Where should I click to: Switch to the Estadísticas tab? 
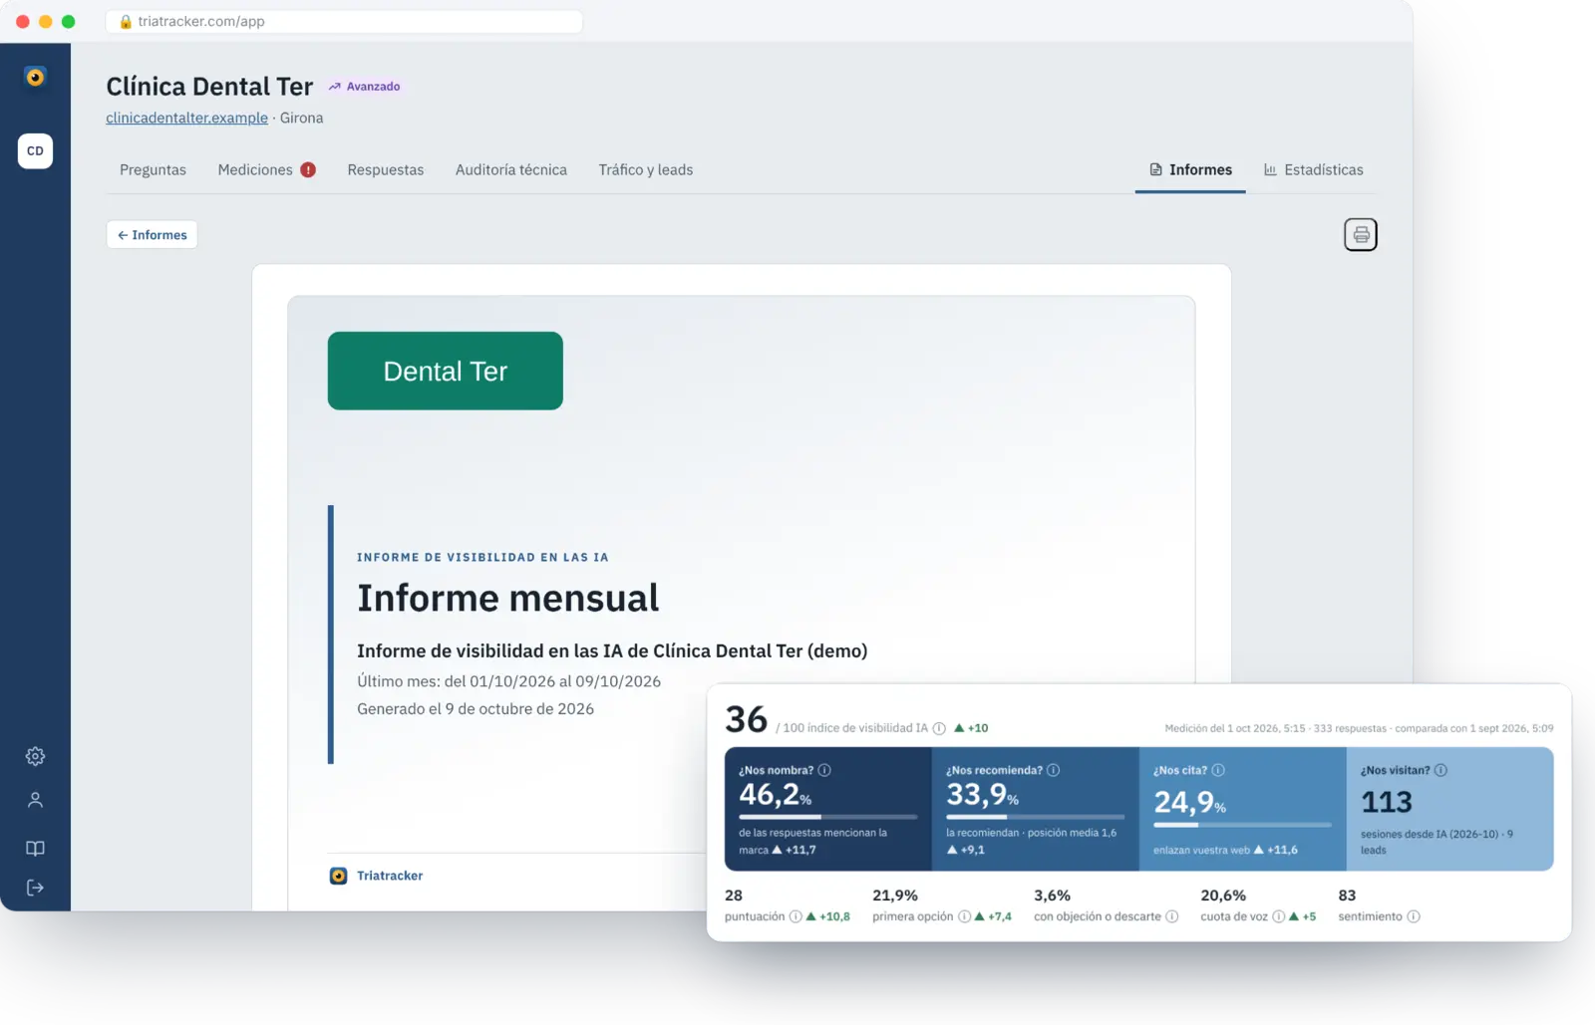point(1313,170)
